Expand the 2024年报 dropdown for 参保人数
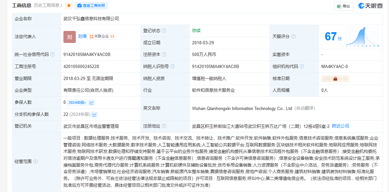 point(77,103)
